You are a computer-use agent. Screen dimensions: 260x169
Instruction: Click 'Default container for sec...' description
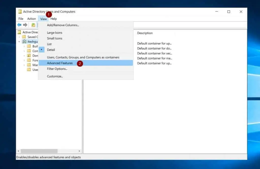coord(155,53)
